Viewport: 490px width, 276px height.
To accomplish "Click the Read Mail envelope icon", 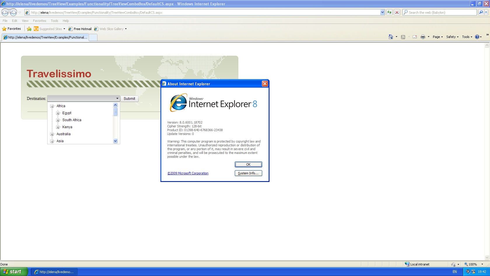I will coord(415,37).
